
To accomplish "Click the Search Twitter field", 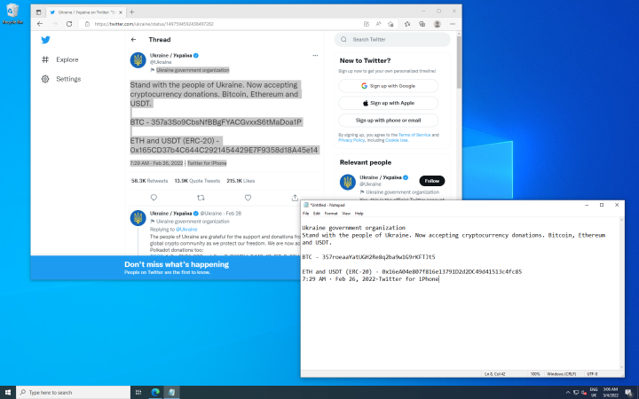I will pyautogui.click(x=392, y=40).
